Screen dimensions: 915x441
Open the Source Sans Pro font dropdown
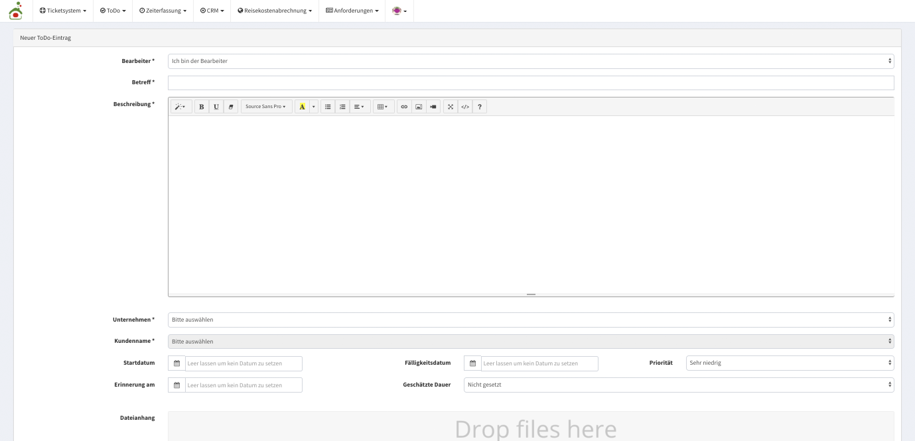point(266,106)
